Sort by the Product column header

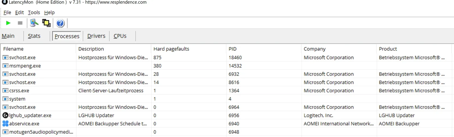pos(414,49)
